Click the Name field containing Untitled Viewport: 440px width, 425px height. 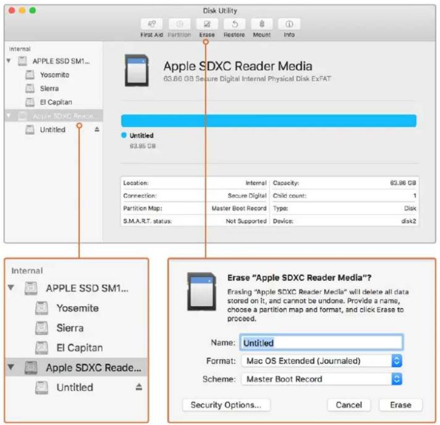tap(321, 343)
